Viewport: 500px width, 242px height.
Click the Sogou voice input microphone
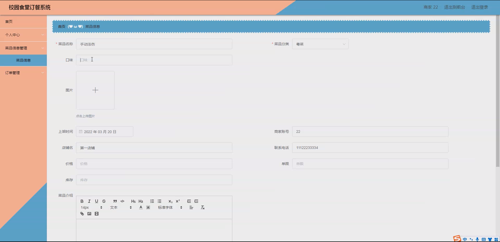tap(477, 239)
